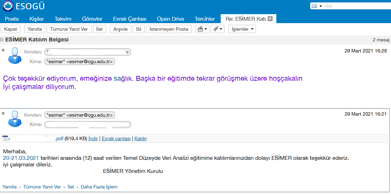Viewport: 391px width, 195px height.
Task: Toggle read status dot of second message
Action: 3,113
